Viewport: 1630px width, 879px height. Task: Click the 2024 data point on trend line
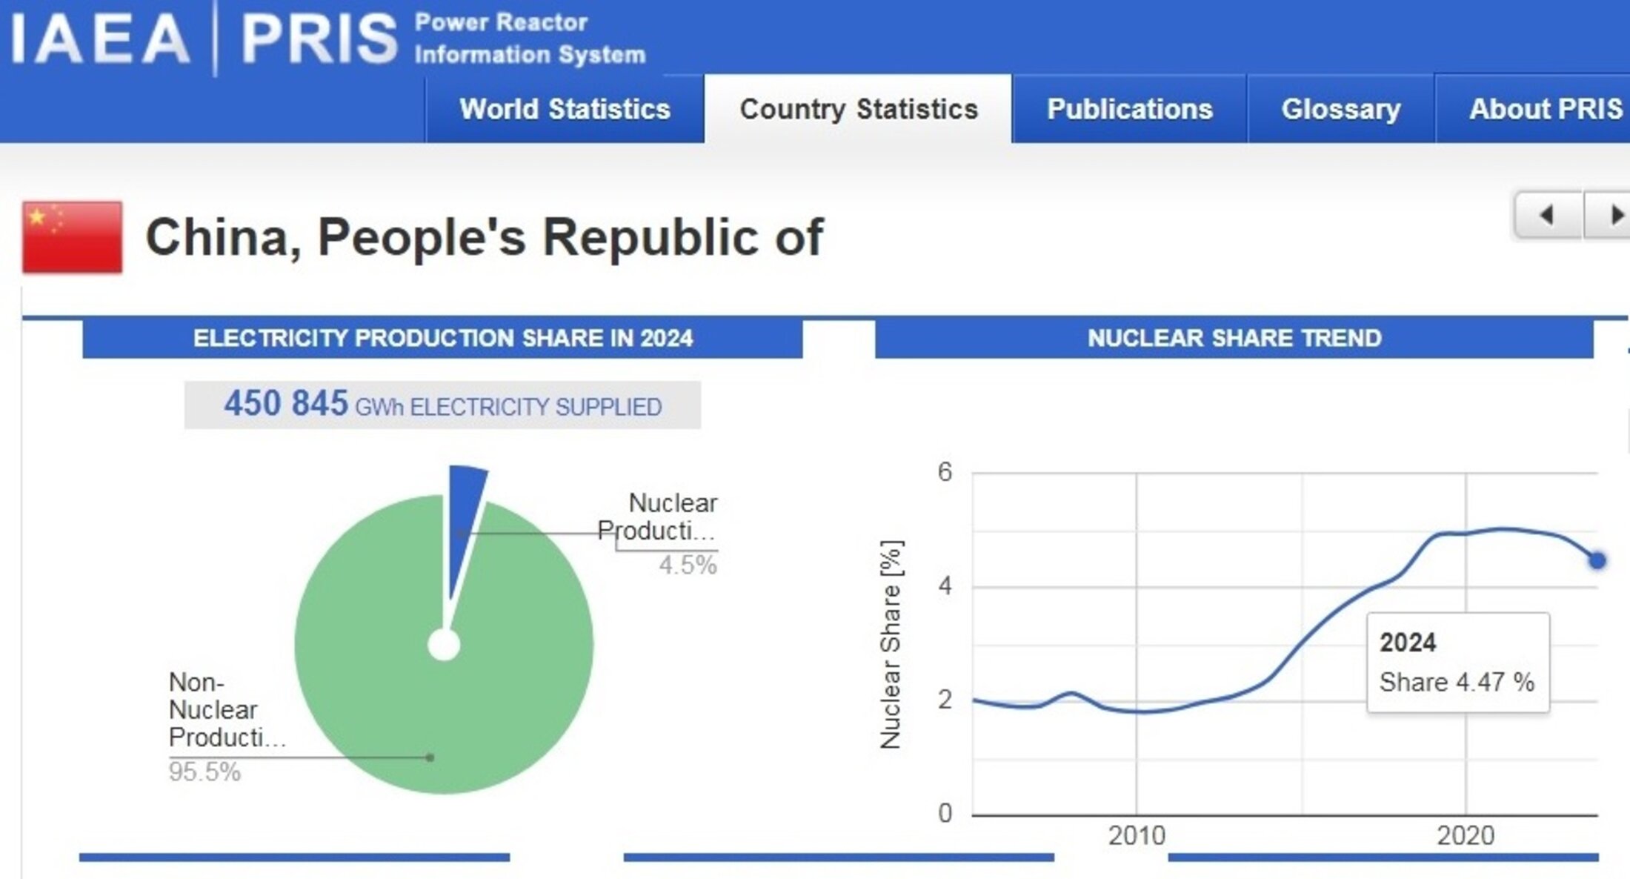(1597, 560)
